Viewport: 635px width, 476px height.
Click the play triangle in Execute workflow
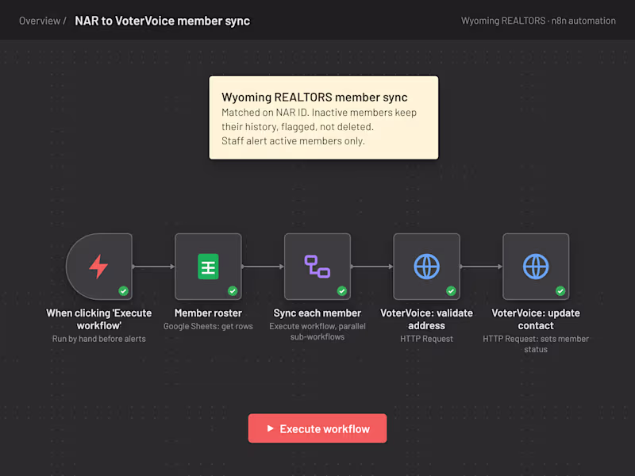pos(270,428)
